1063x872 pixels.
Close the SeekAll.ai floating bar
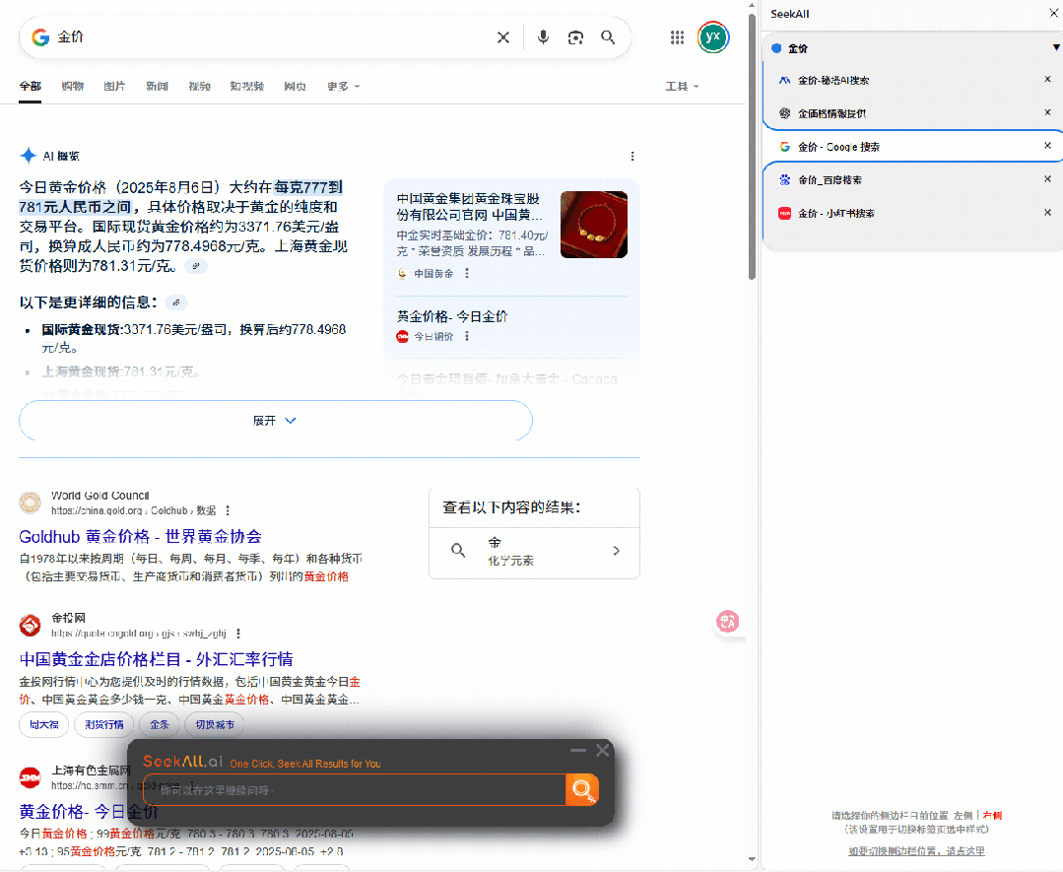[603, 750]
